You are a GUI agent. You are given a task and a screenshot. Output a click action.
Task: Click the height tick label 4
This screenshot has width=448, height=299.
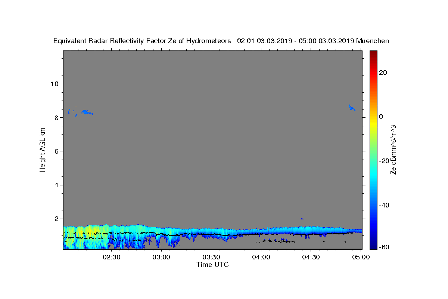[x=56, y=185]
